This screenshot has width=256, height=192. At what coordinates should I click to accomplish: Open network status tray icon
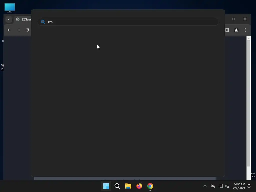point(221,186)
